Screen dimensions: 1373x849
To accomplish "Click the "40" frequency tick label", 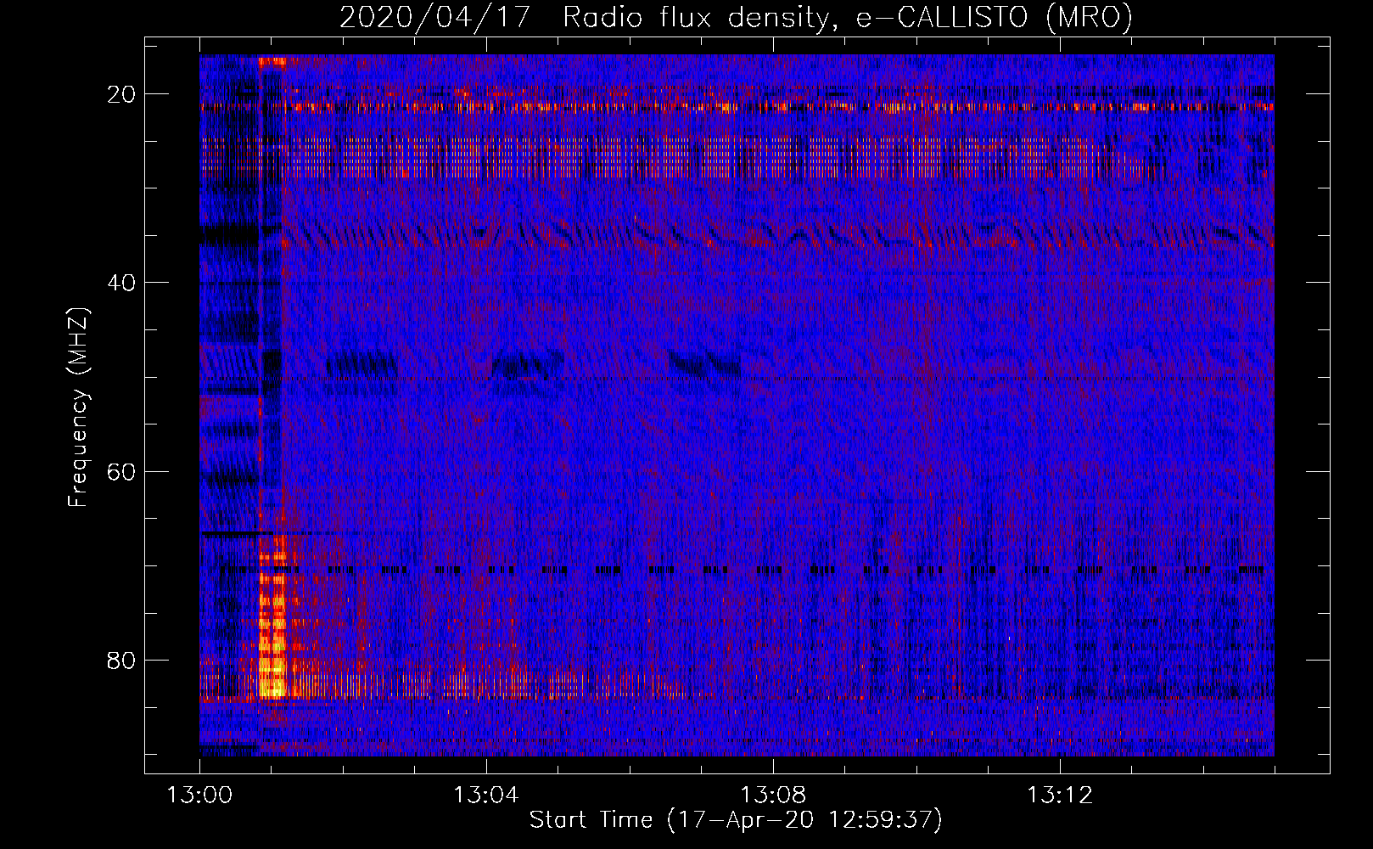I will pyautogui.click(x=122, y=283).
